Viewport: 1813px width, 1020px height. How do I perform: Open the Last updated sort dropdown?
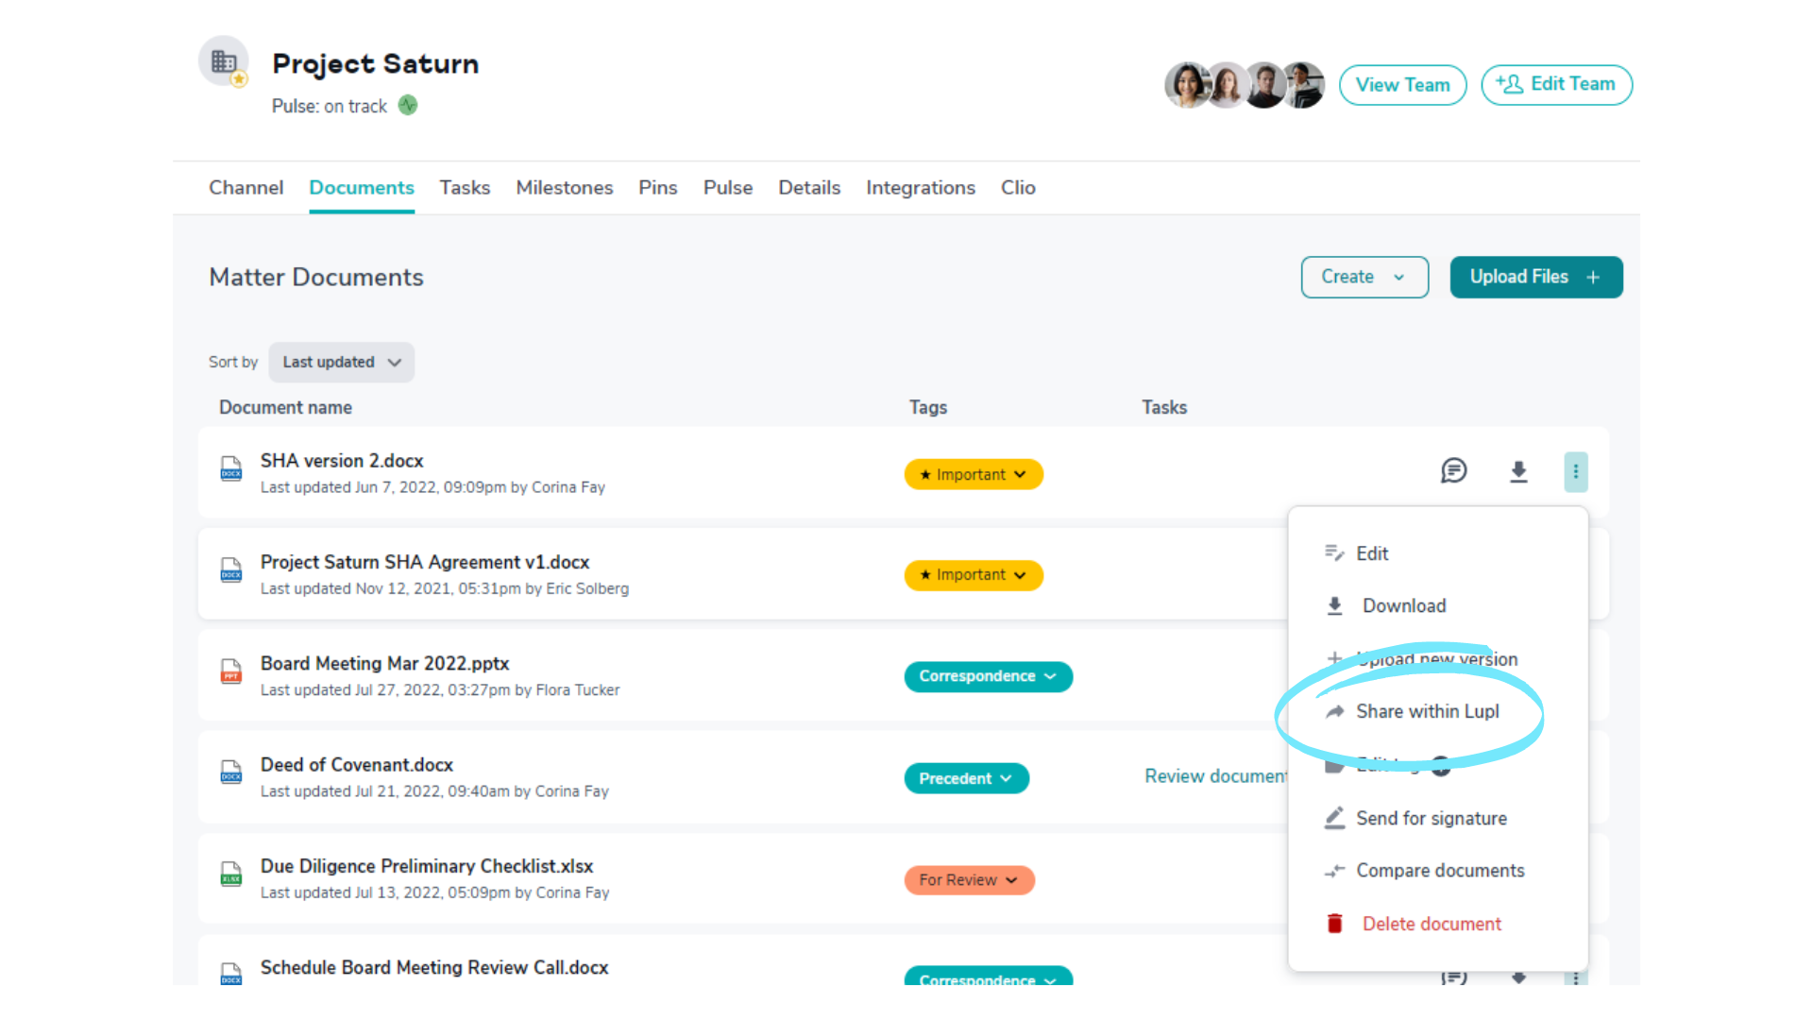341,363
